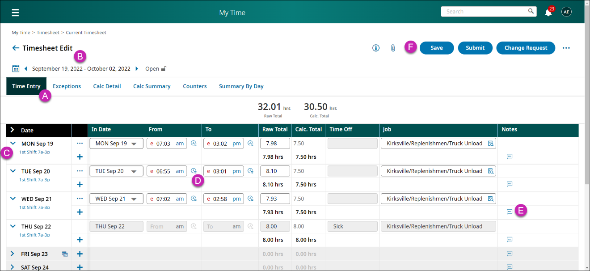Set current time for MON Sep 19 To
The height and width of the screenshot is (271, 590).
click(251, 143)
